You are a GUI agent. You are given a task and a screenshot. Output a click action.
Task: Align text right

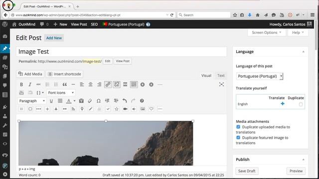pos(99,85)
